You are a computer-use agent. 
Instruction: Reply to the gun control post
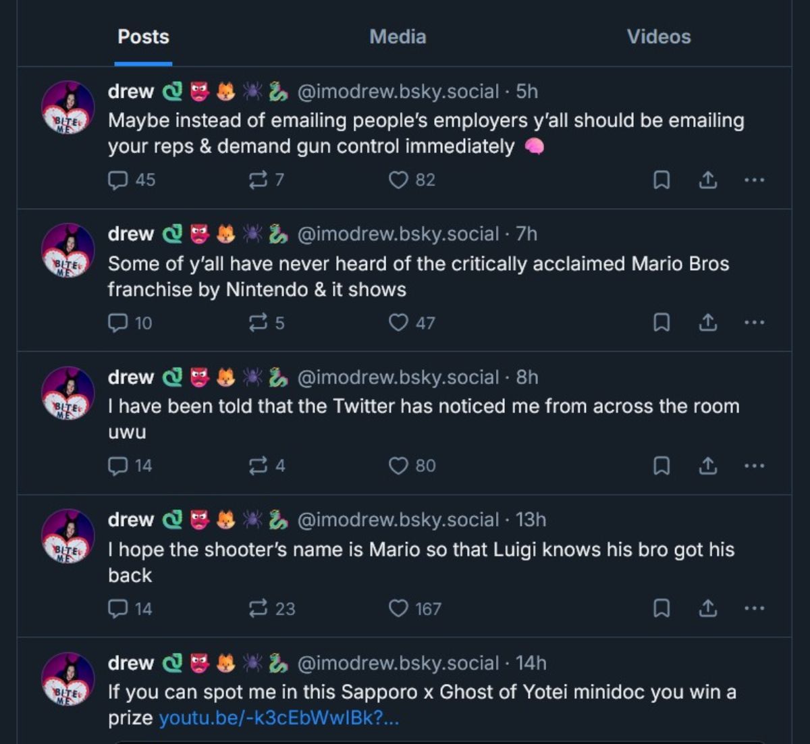click(119, 180)
